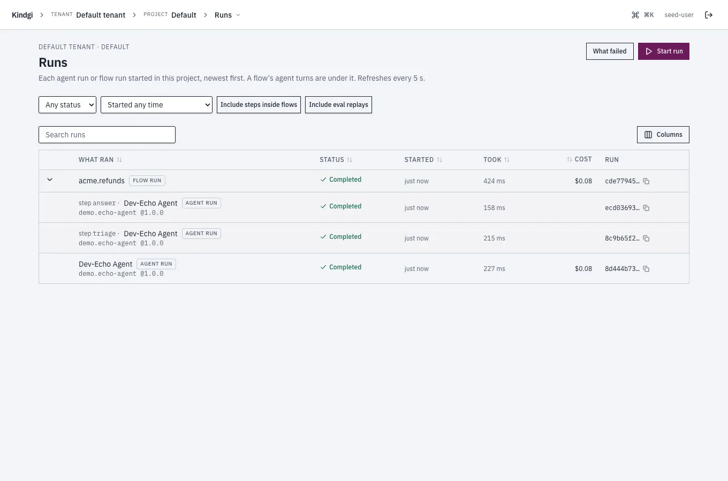Image resolution: width=728 pixels, height=481 pixels.
Task: Open seed-user account
Action: [x=679, y=15]
